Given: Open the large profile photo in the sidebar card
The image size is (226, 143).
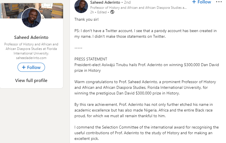Looking at the screenshot, I should pos(31,18).
